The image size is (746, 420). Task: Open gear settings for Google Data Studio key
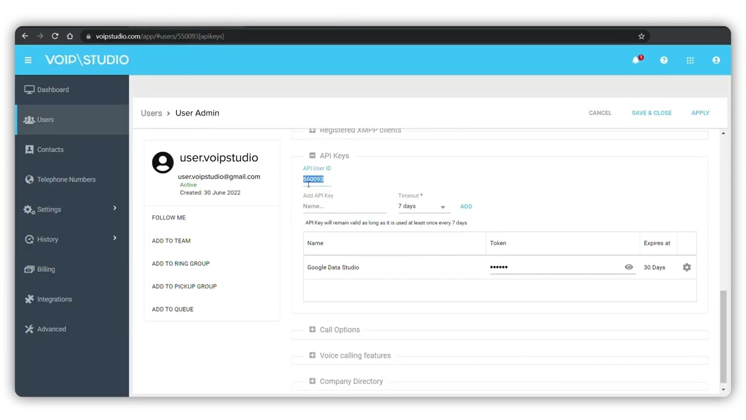(687, 267)
